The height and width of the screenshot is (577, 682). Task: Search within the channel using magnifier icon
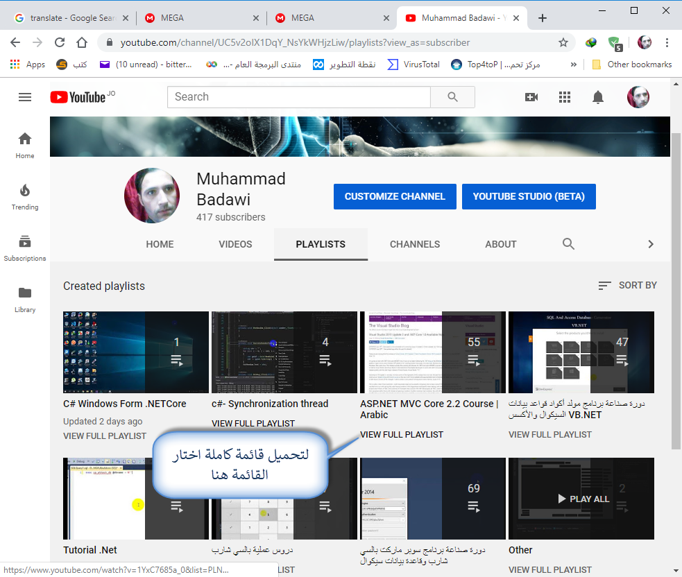(x=568, y=244)
